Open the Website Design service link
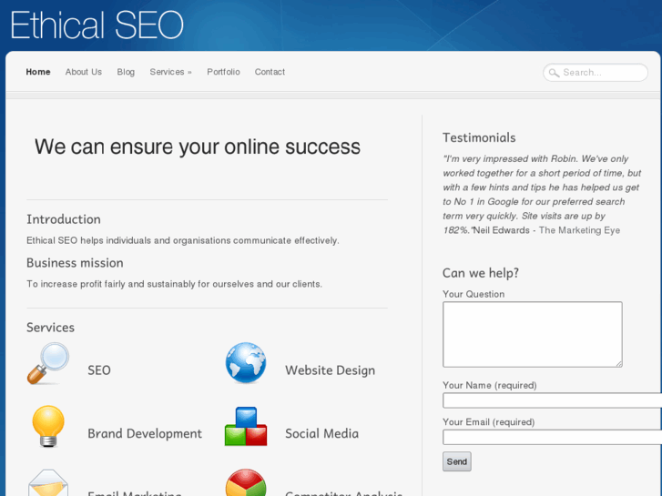This screenshot has width=662, height=496. pos(331,370)
